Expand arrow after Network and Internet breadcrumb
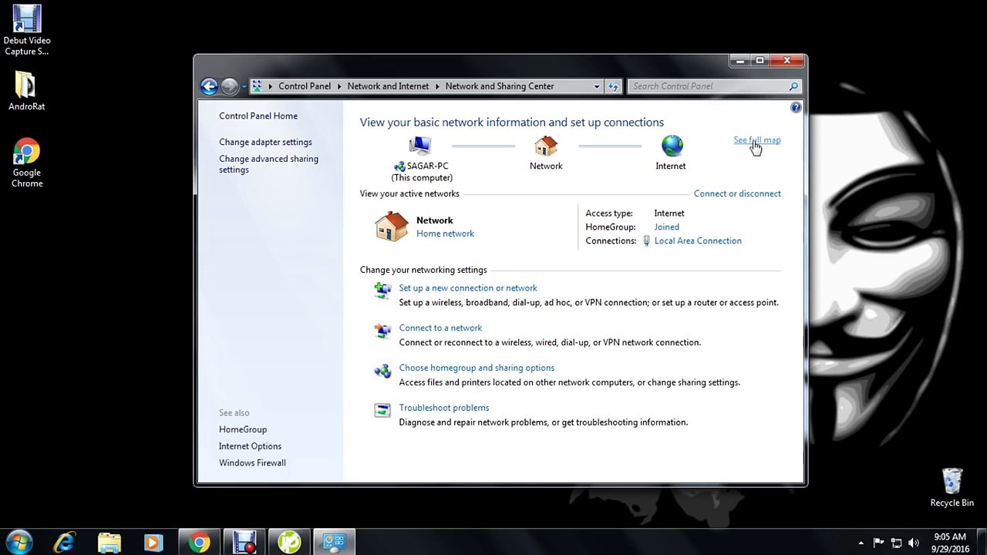Image resolution: width=987 pixels, height=555 pixels. pos(436,86)
